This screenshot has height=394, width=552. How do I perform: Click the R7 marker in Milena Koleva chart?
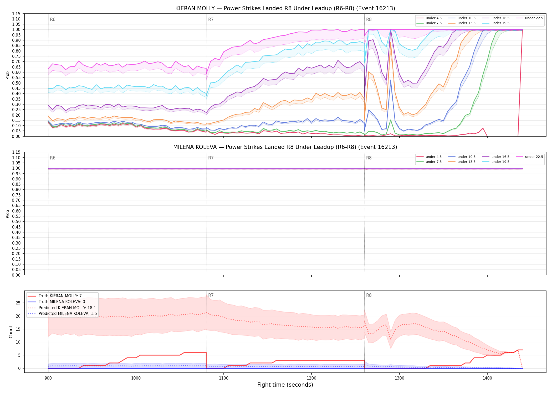[211, 158]
